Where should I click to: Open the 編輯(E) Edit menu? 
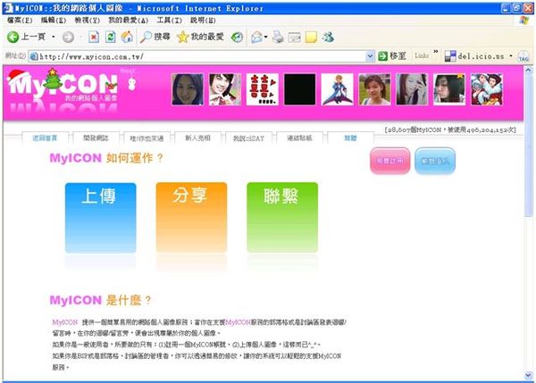54,21
